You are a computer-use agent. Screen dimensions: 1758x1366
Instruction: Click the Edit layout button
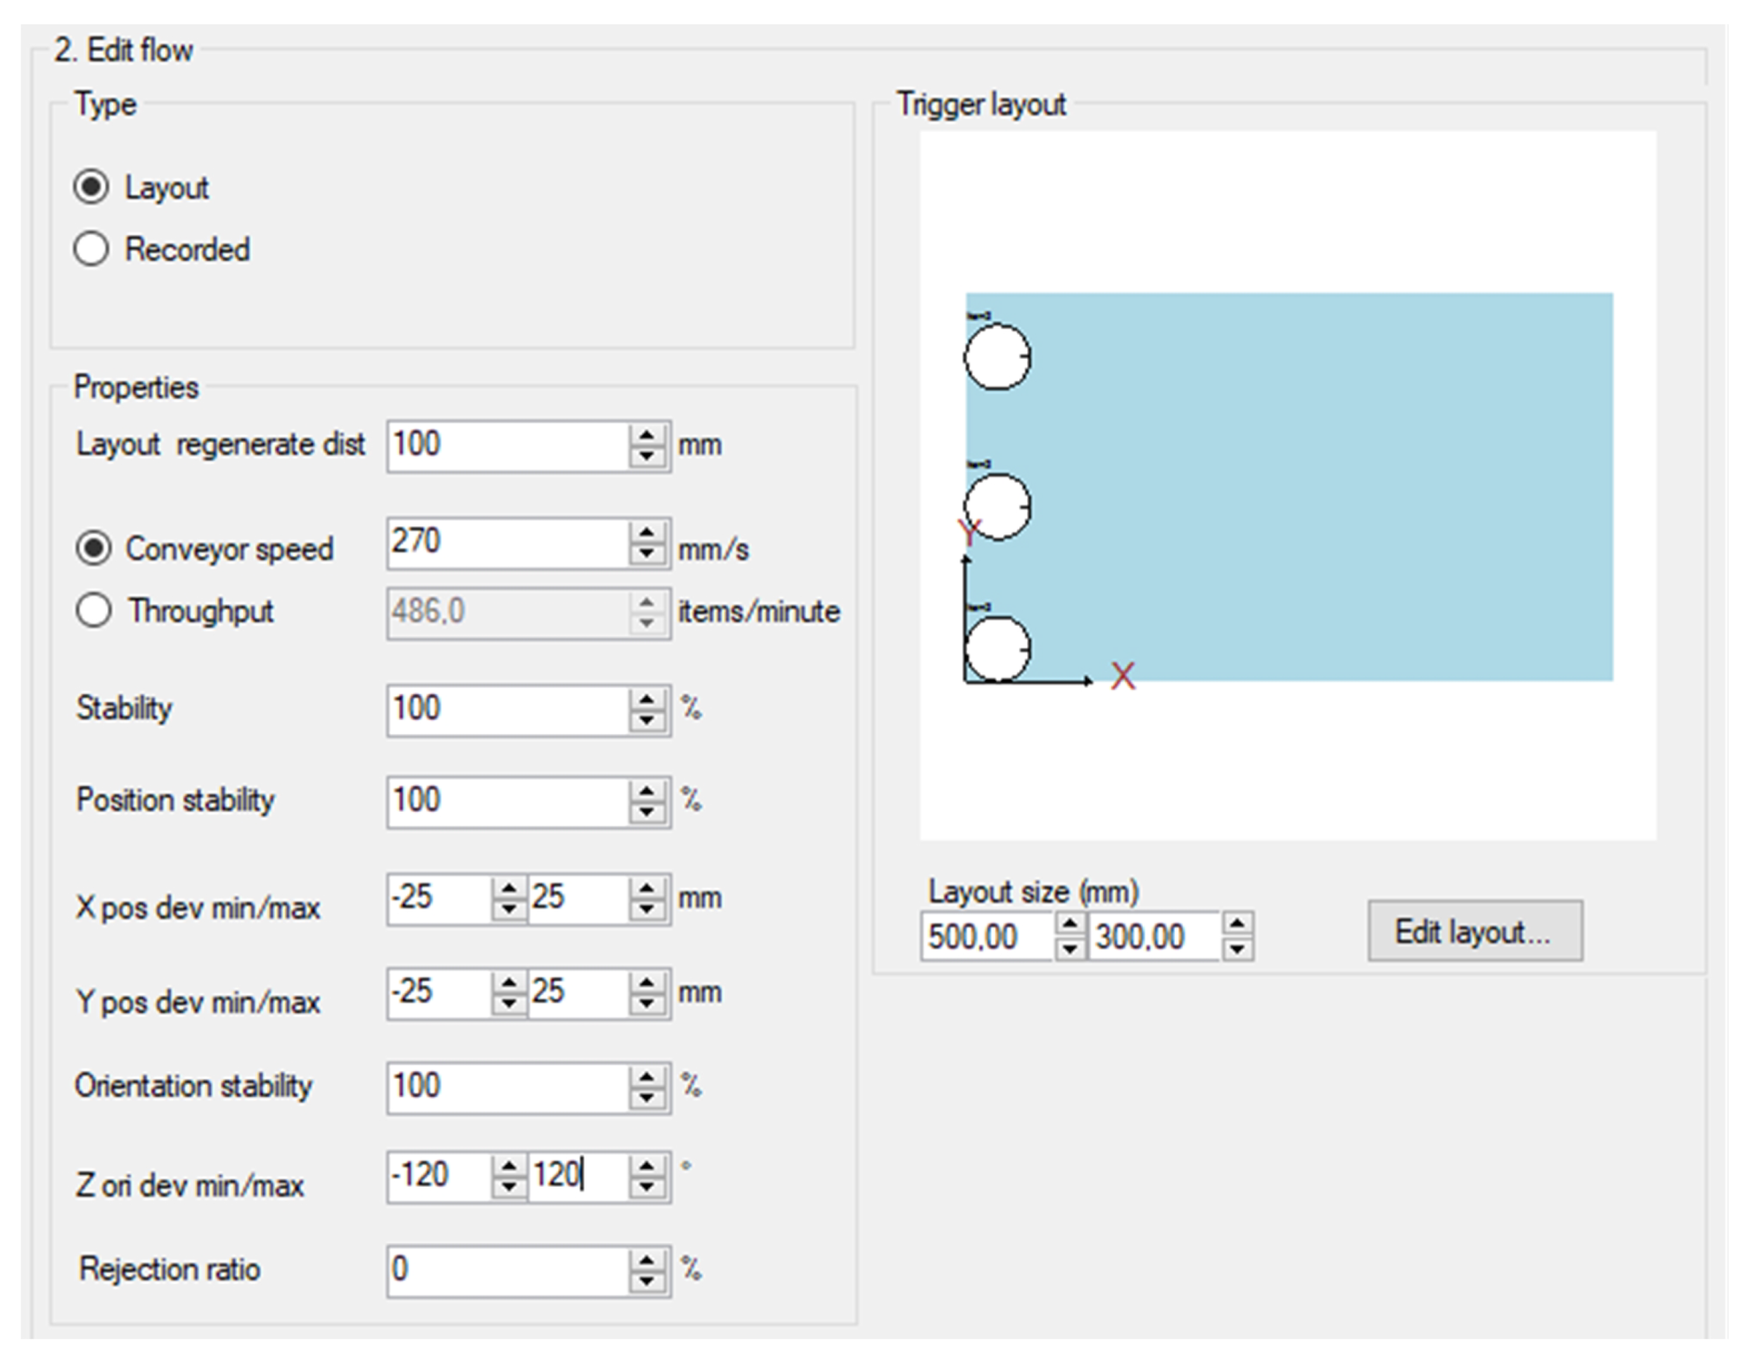click(x=1475, y=931)
